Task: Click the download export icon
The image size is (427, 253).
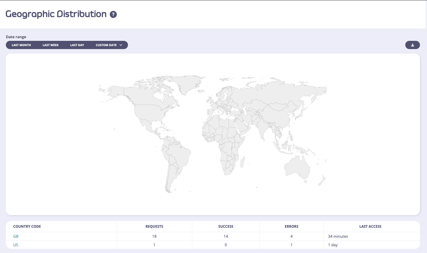Action: click(412, 45)
